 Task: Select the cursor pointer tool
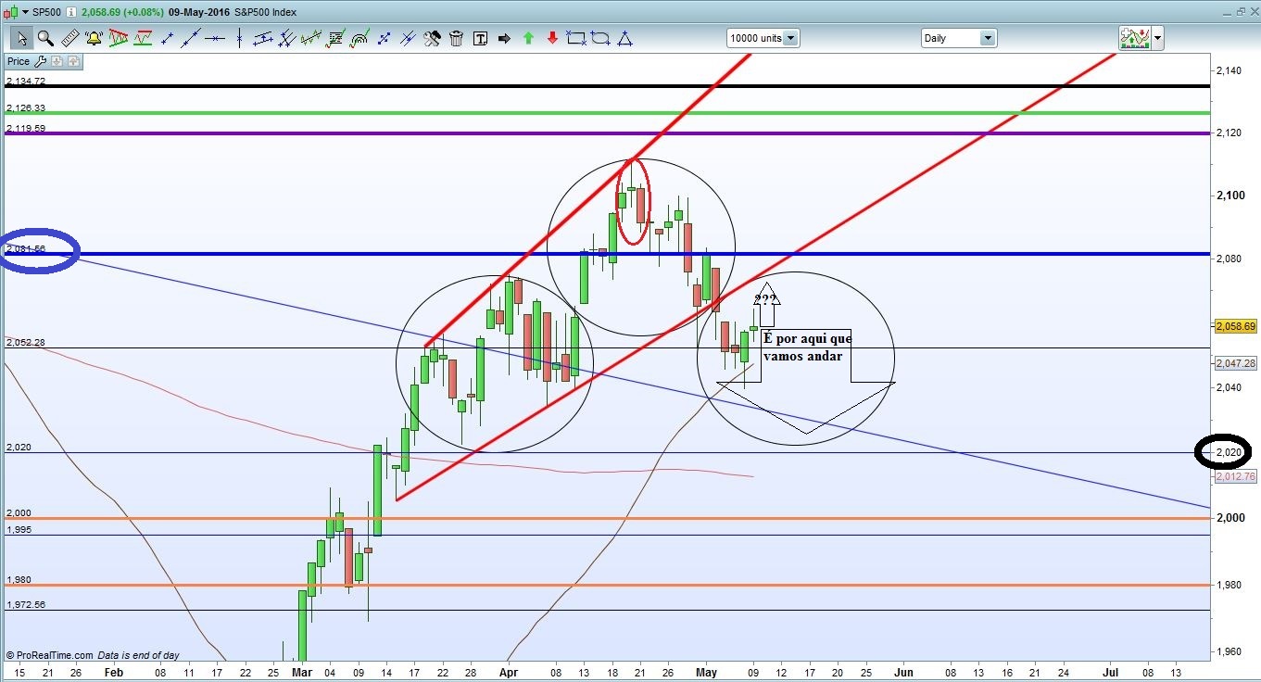pos(21,38)
